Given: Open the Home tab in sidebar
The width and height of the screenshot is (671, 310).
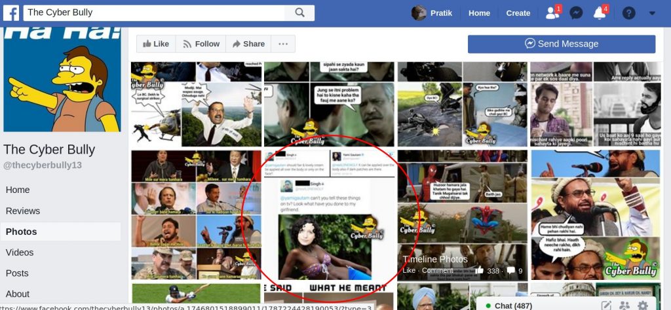Looking at the screenshot, I should (x=18, y=190).
